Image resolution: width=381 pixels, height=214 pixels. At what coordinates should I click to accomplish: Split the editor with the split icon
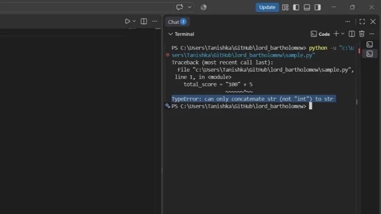tap(144, 21)
